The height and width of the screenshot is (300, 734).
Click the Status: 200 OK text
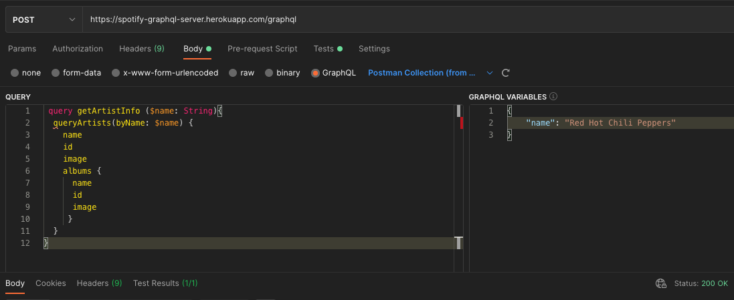(x=701, y=284)
